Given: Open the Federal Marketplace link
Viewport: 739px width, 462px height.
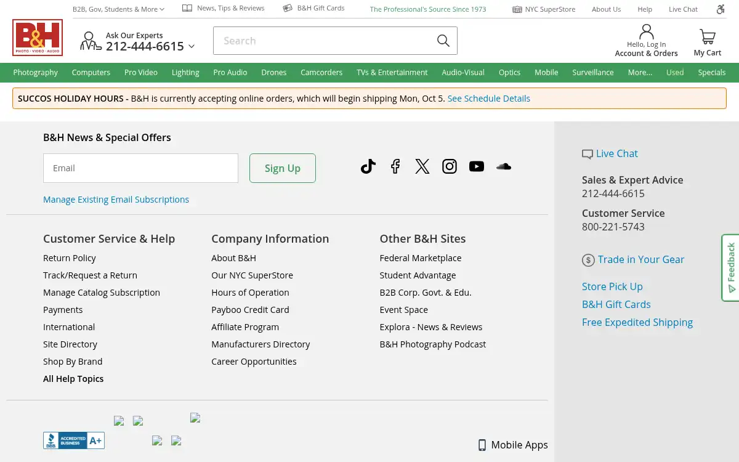Looking at the screenshot, I should [421, 258].
